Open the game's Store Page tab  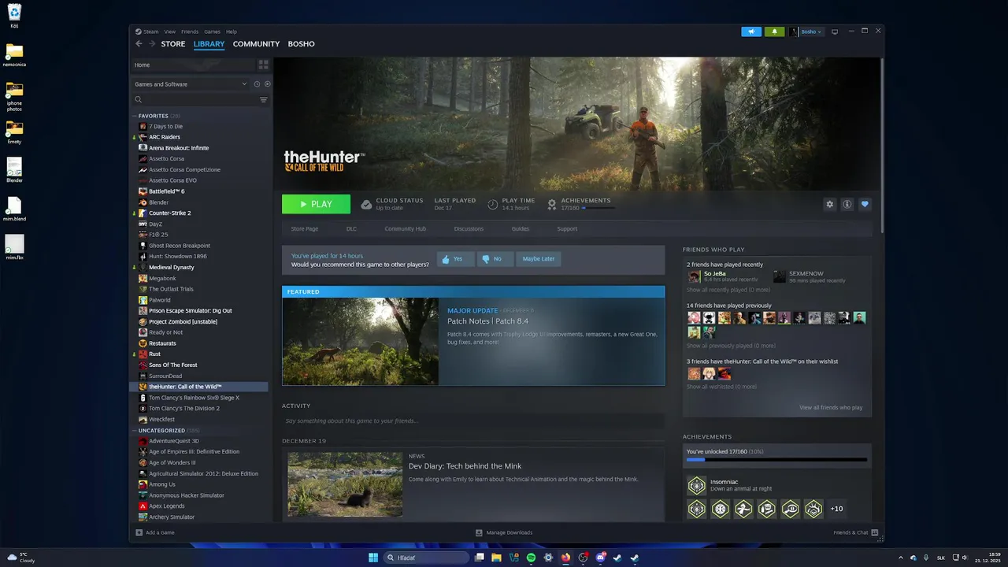point(305,229)
